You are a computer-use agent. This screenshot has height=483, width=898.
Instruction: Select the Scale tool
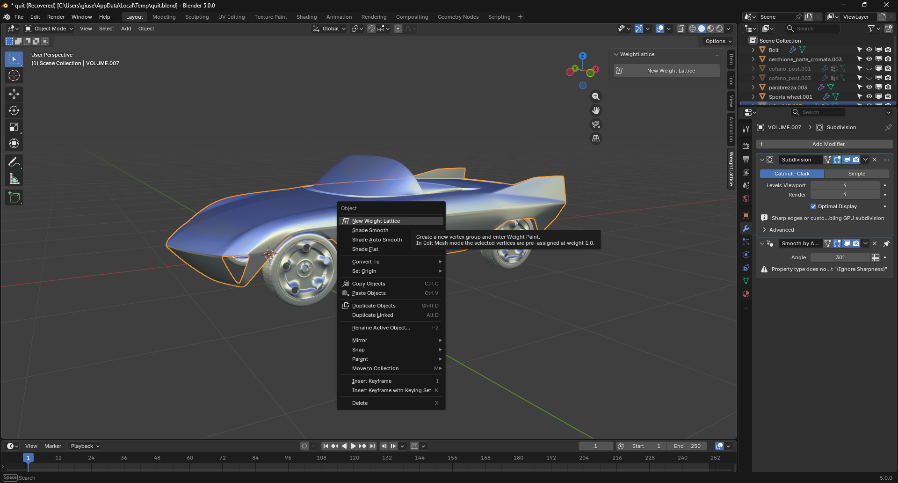pyautogui.click(x=14, y=127)
